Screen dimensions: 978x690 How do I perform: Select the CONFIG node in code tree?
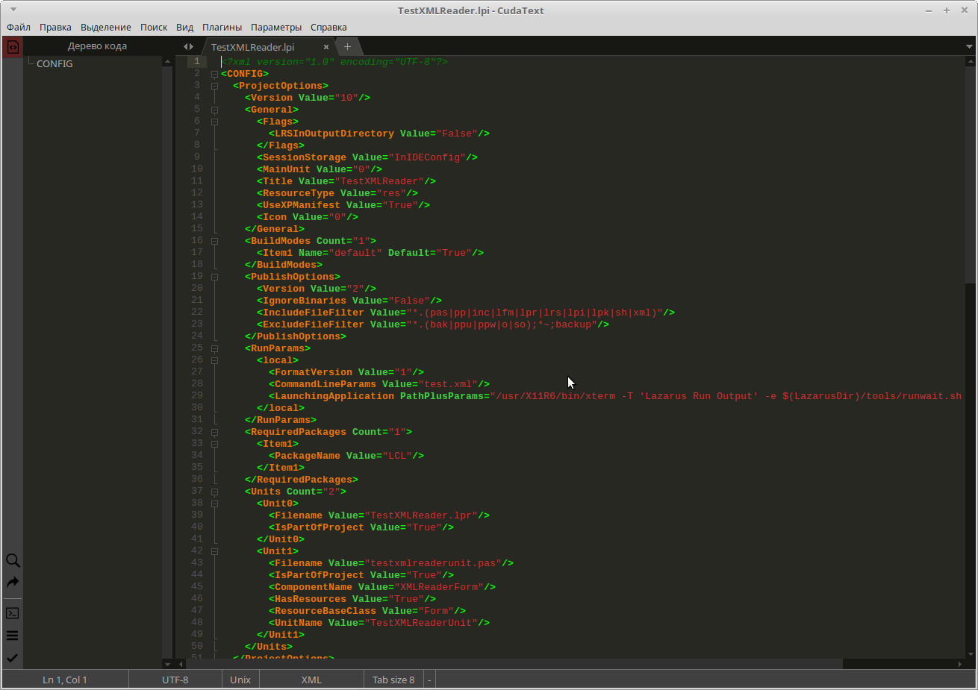(54, 63)
